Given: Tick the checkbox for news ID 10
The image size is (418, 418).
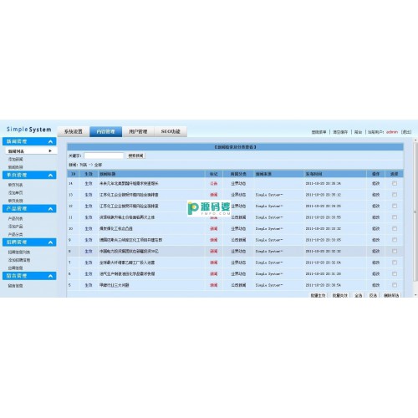Looking at the screenshot, I should [395, 228].
